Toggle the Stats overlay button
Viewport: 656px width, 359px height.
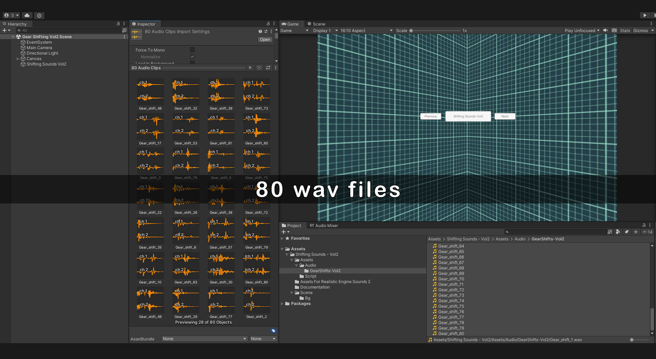click(x=625, y=31)
